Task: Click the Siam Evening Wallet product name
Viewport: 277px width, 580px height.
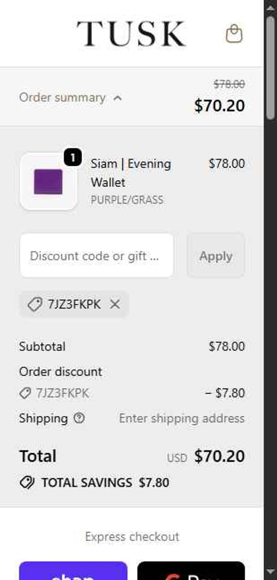Action: click(131, 173)
